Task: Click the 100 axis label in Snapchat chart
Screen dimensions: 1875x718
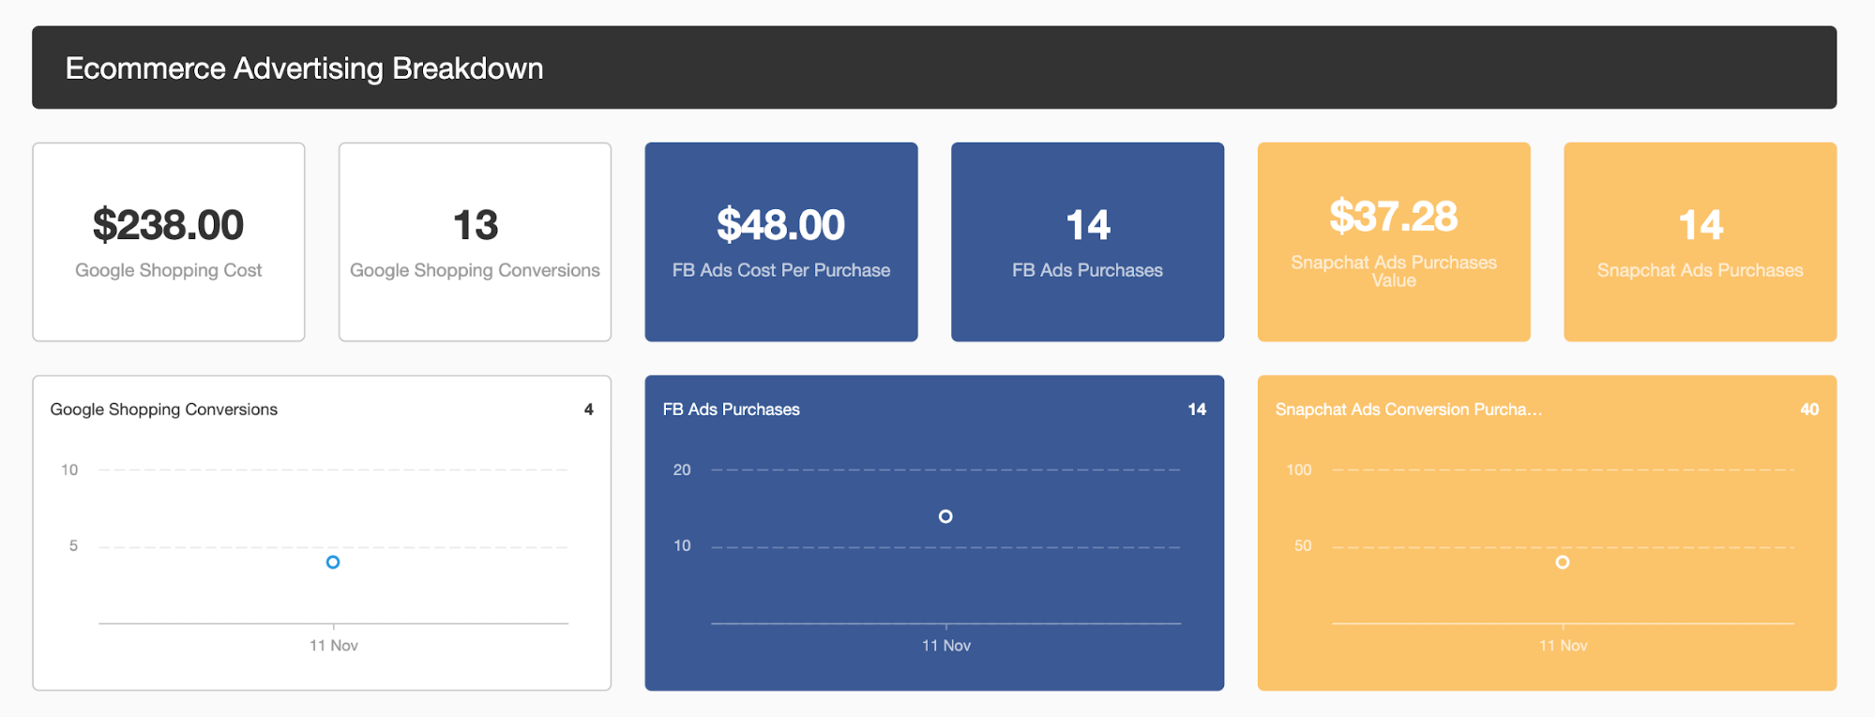Action: (1299, 470)
